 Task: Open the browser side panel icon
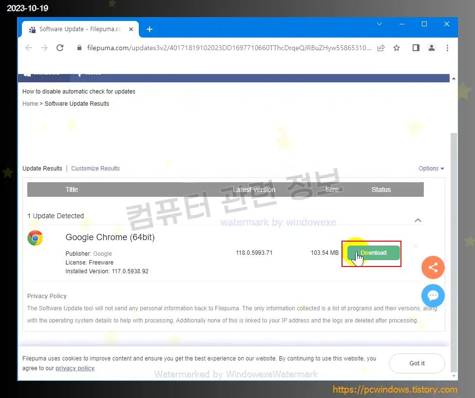coord(416,48)
